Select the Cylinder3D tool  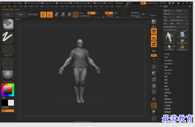[x=182, y=35]
